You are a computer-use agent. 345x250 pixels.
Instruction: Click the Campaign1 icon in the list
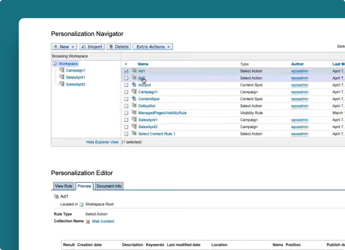click(x=134, y=92)
